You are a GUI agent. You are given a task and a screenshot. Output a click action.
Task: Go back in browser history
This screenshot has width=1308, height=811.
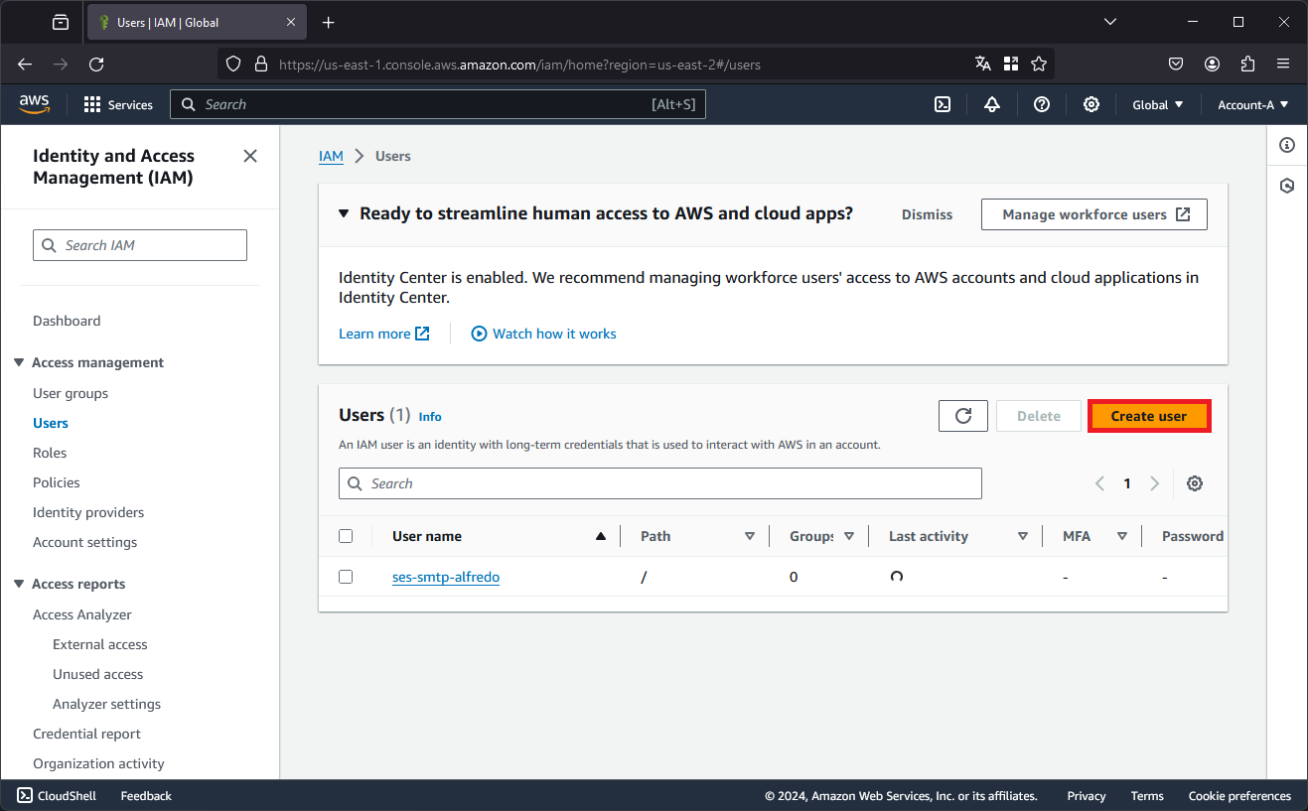point(25,64)
